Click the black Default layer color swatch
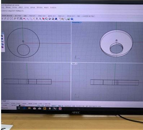The width and height of the screenshot is (143, 130). pos(19,105)
